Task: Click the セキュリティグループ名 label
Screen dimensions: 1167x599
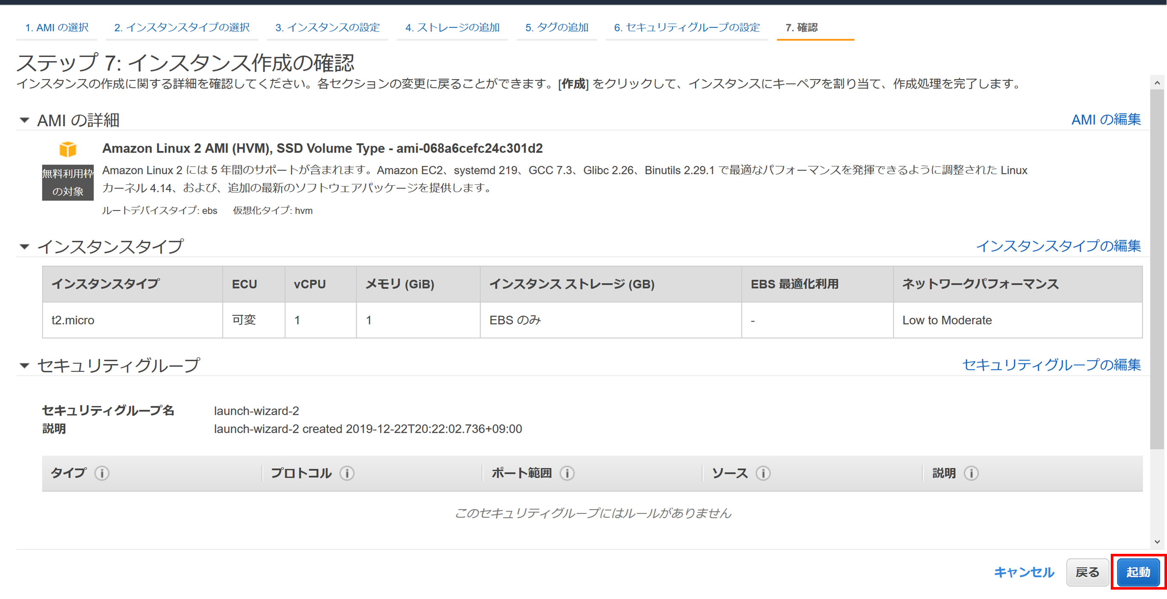Action: click(x=108, y=411)
